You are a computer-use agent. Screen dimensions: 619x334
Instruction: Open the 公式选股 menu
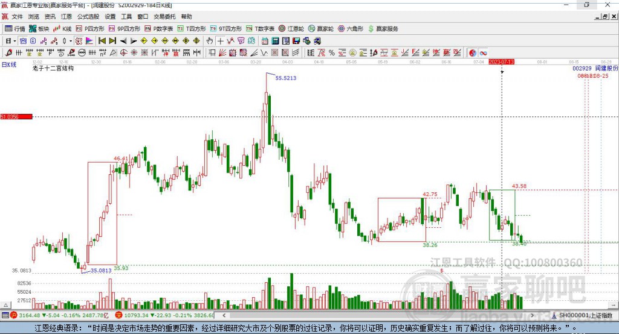(x=88, y=16)
